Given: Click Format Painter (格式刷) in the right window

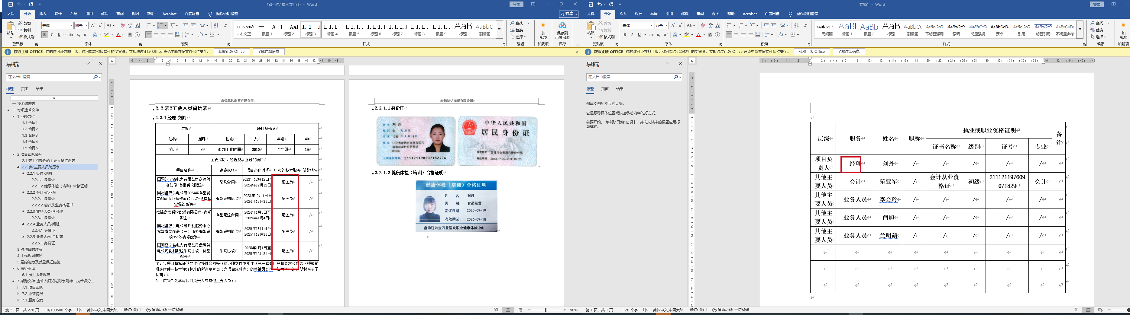Looking at the screenshot, I should [x=607, y=37].
